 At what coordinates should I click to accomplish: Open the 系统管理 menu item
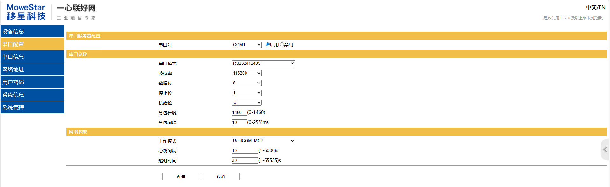(x=32, y=107)
